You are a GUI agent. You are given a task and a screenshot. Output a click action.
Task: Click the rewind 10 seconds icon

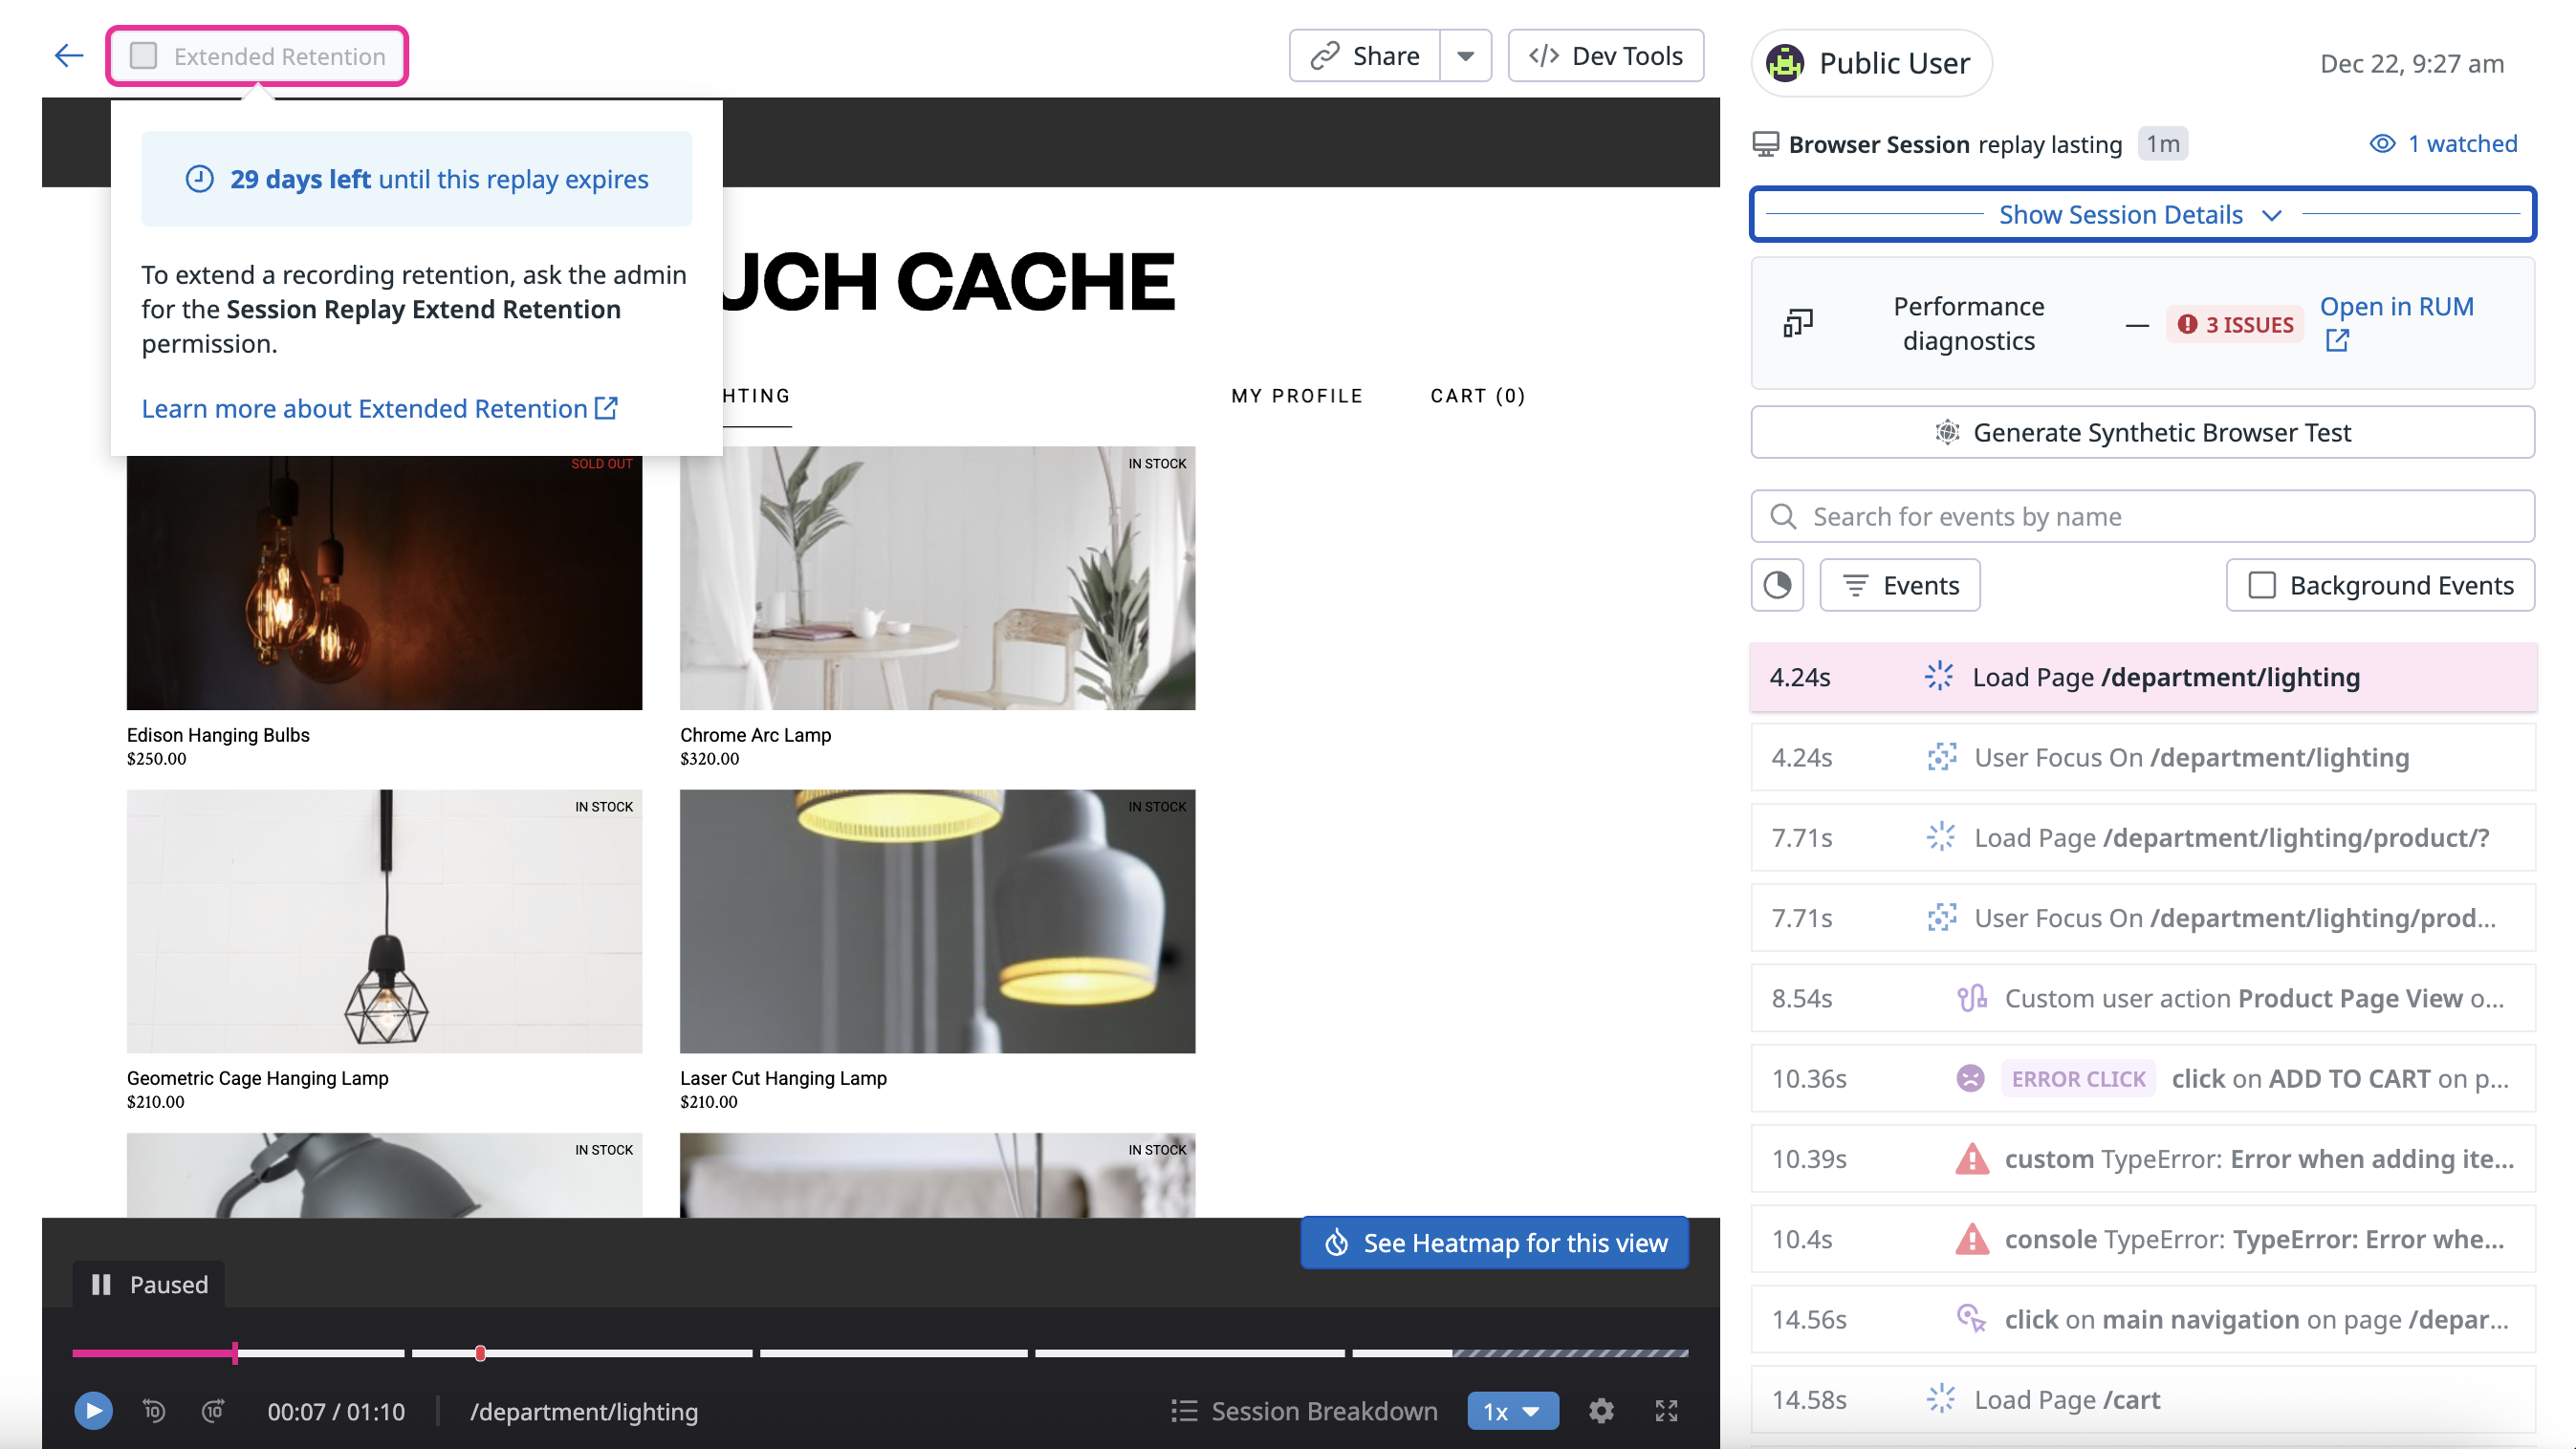[154, 1410]
